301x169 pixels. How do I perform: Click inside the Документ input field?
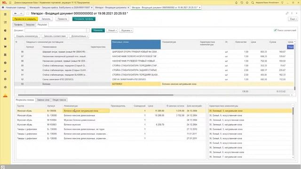[x=55, y=30]
